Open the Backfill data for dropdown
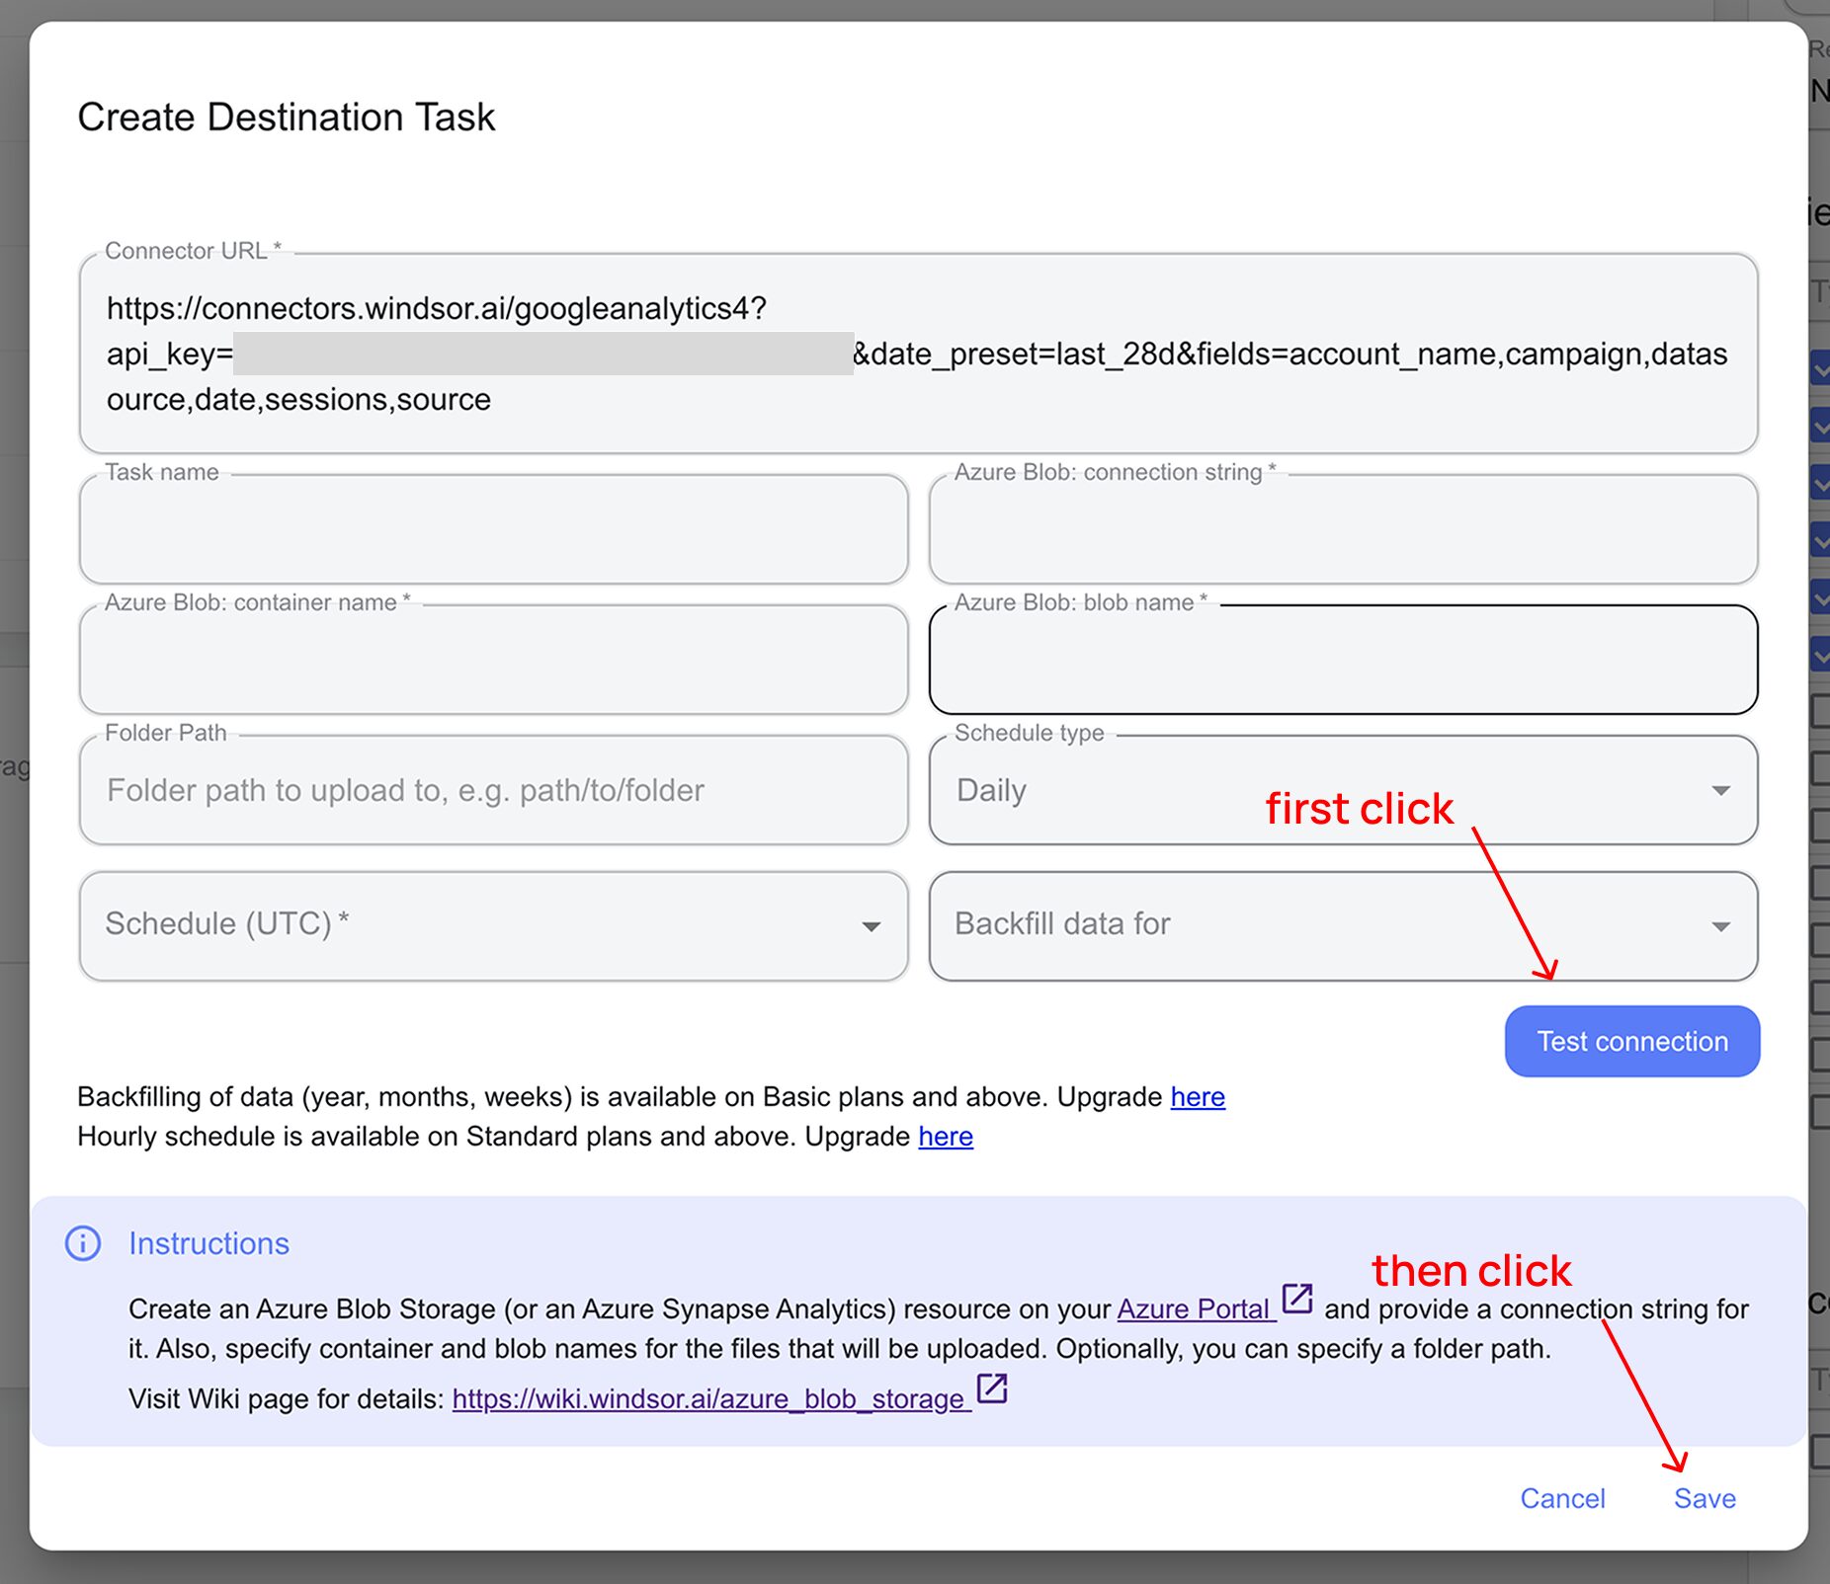The height and width of the screenshot is (1584, 1830). pos(1343,925)
